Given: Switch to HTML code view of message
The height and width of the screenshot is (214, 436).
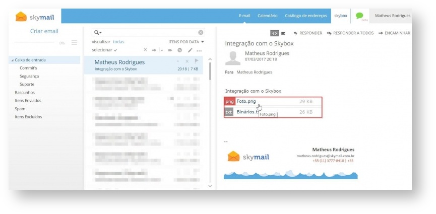Looking at the screenshot, I should point(274,33).
